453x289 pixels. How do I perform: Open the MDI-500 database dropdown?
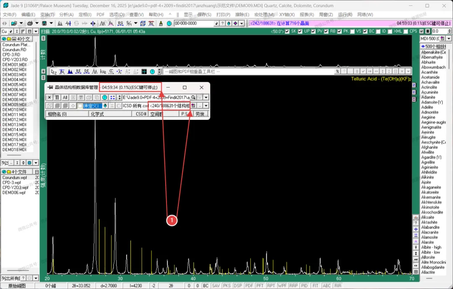(449, 39)
